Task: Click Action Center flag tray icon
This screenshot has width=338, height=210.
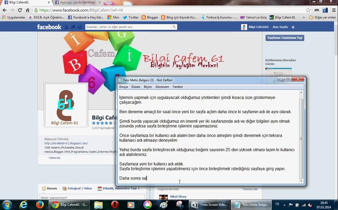Action: [x=291, y=205]
